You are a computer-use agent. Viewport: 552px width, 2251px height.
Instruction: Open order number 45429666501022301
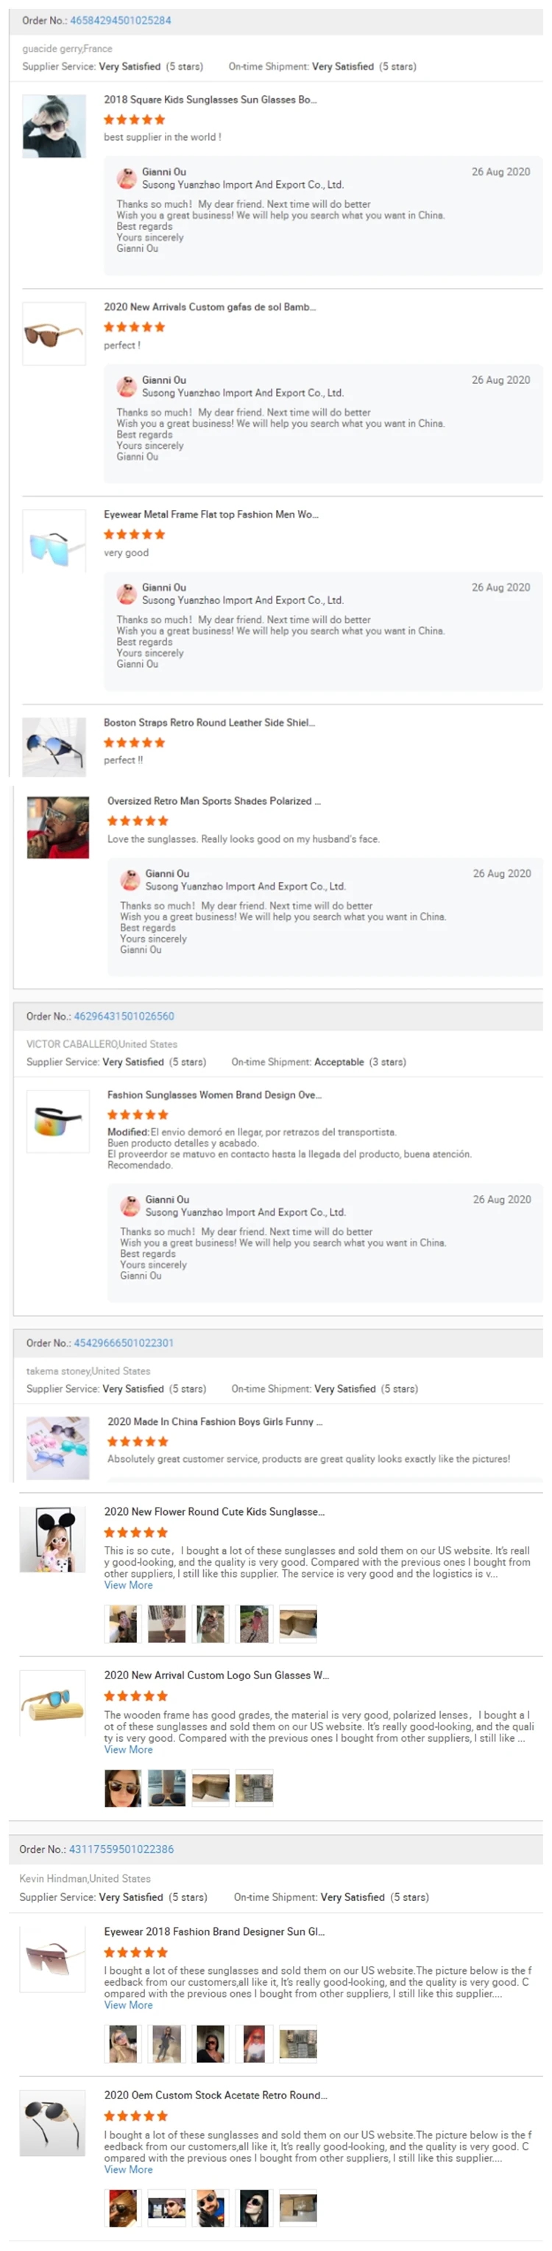[x=124, y=1343]
